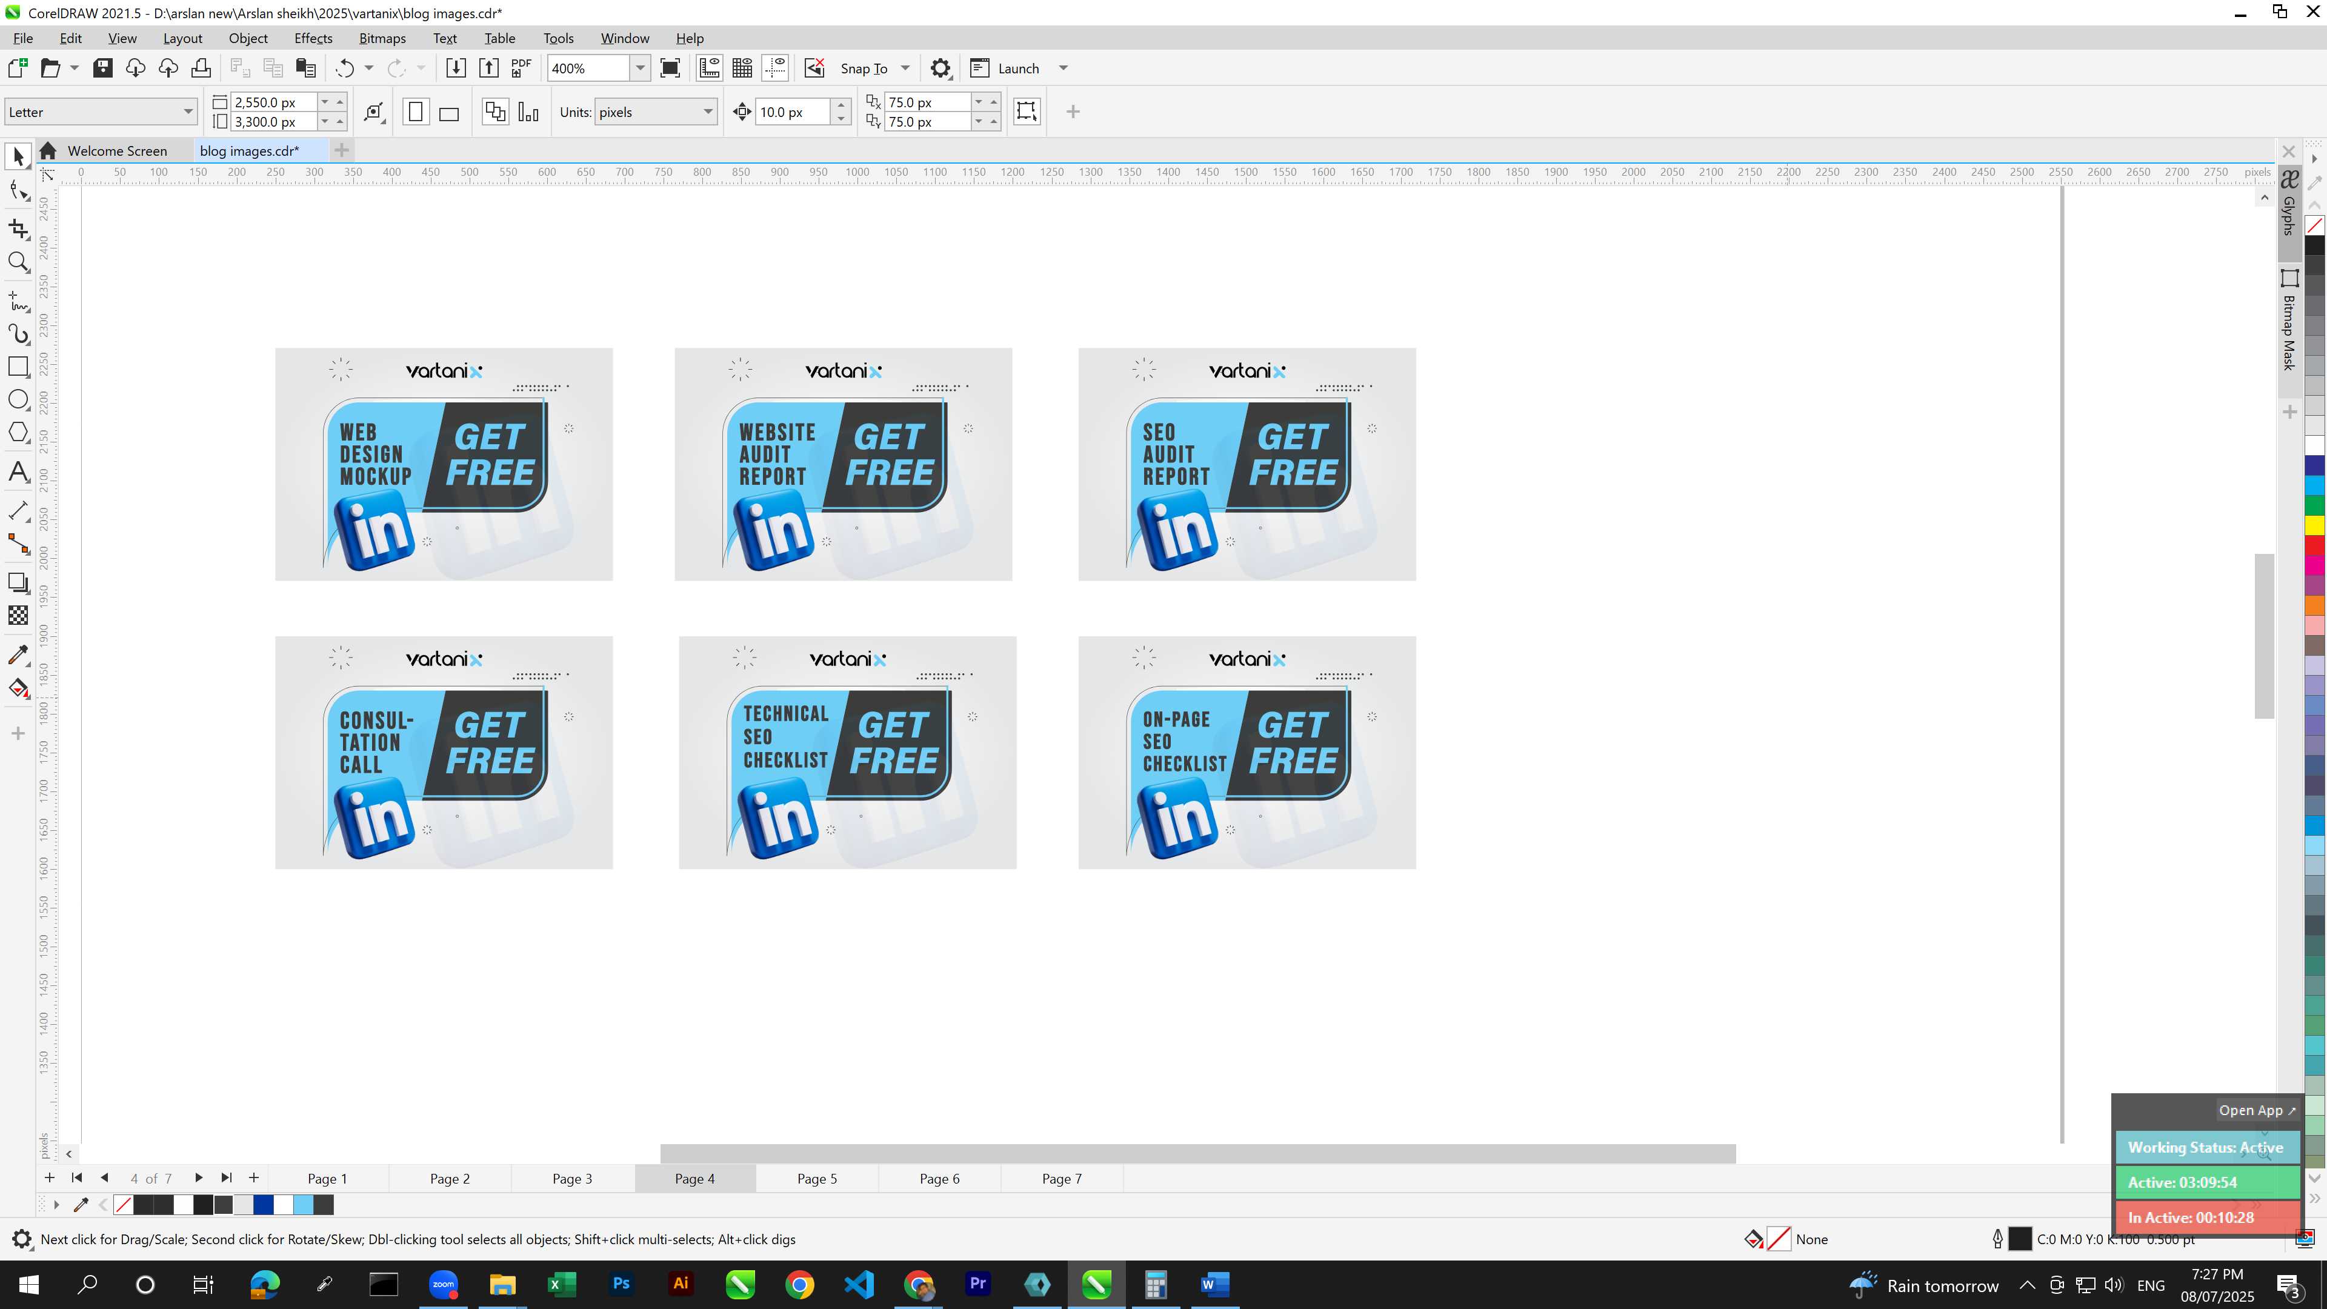Click the Save icon
The image size is (2327, 1309).
click(x=103, y=68)
